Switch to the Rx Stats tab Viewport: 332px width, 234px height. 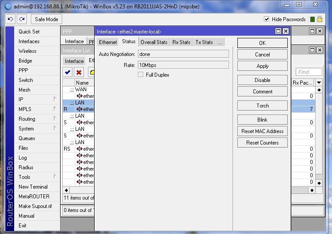[x=181, y=42]
